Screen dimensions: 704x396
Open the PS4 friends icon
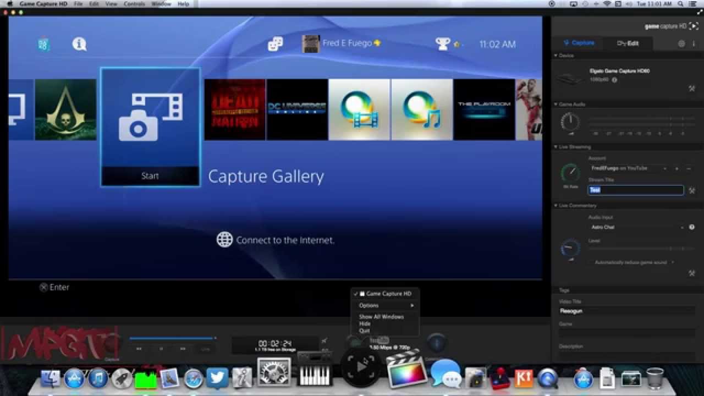[276, 44]
